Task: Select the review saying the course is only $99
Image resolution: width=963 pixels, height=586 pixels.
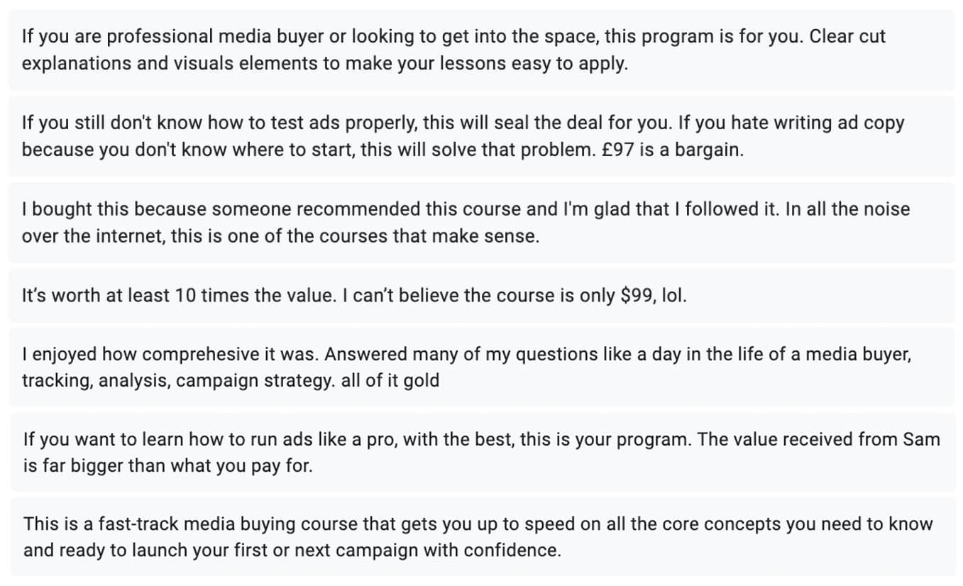Action: click(481, 295)
